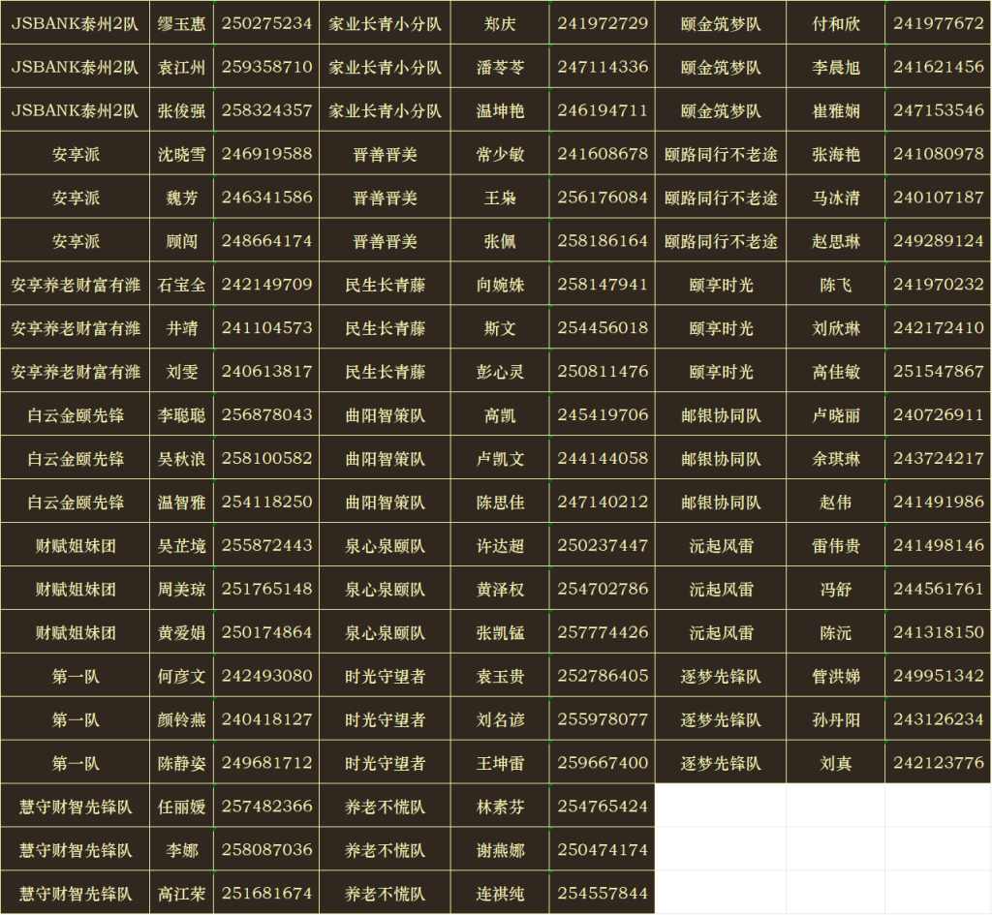Image resolution: width=992 pixels, height=915 pixels.
Task: Click name 王坤雷
Action: [500, 763]
